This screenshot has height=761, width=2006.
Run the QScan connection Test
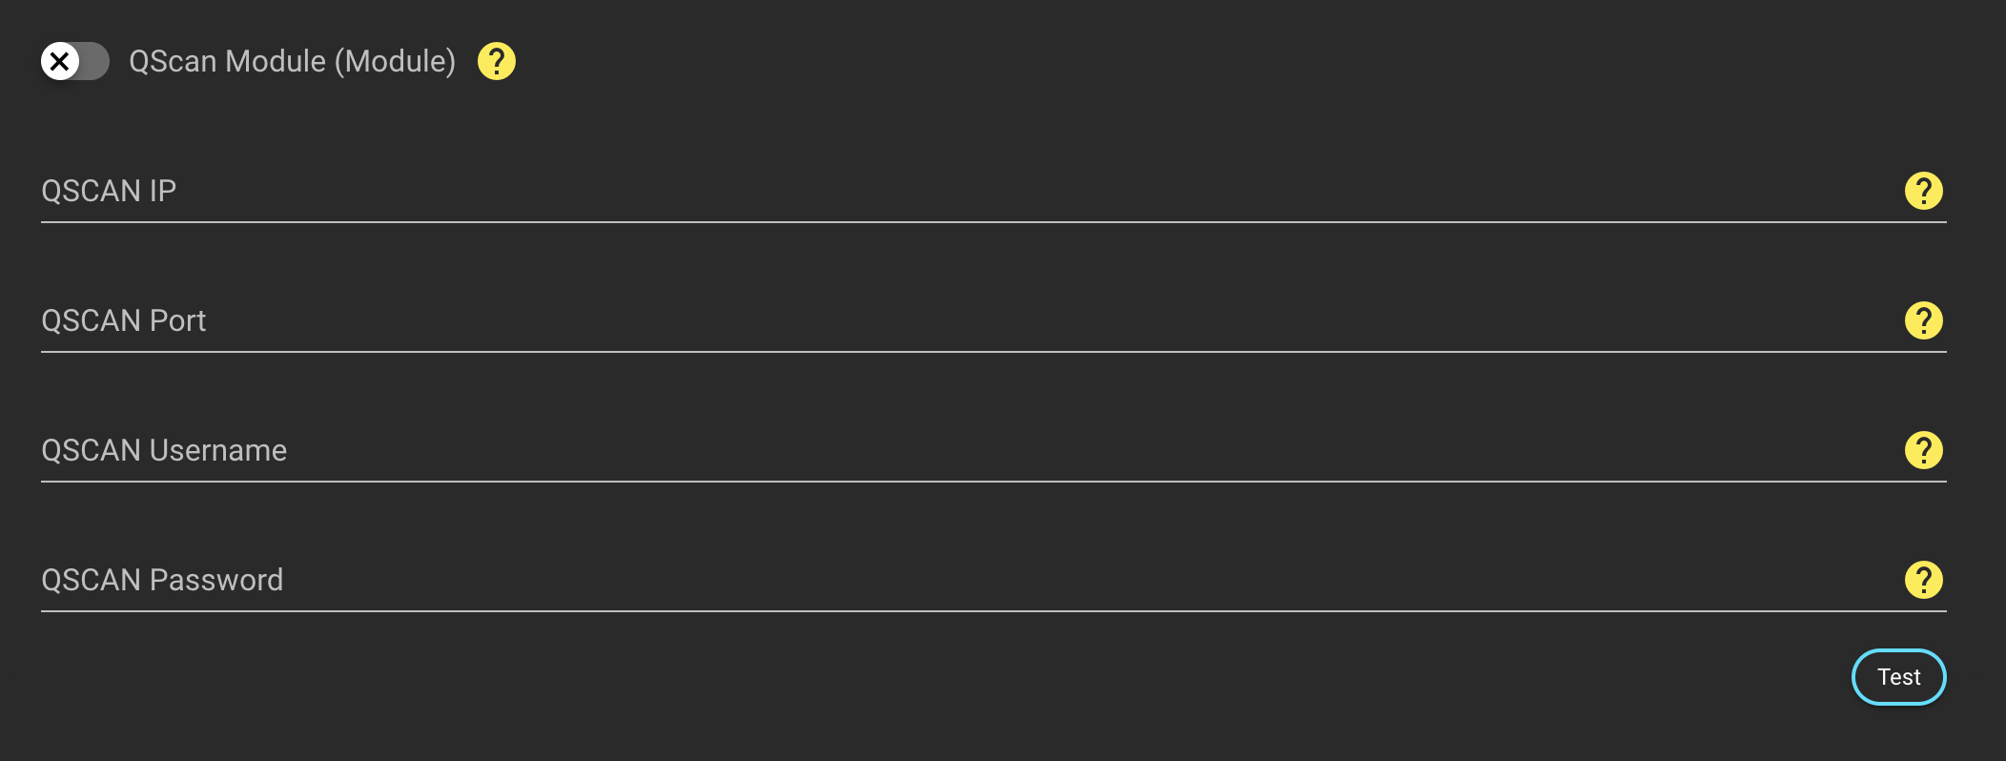pyautogui.click(x=1898, y=677)
